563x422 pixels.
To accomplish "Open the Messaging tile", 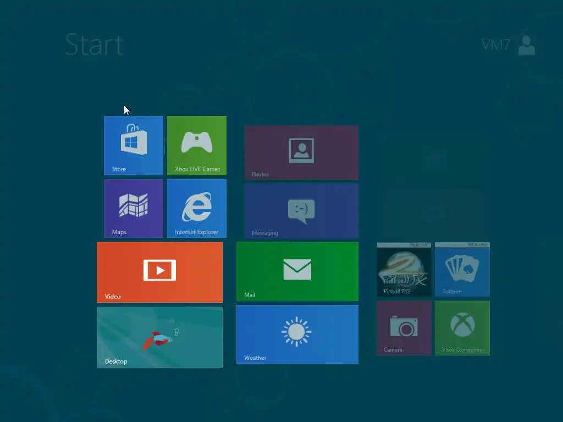I will click(x=302, y=211).
